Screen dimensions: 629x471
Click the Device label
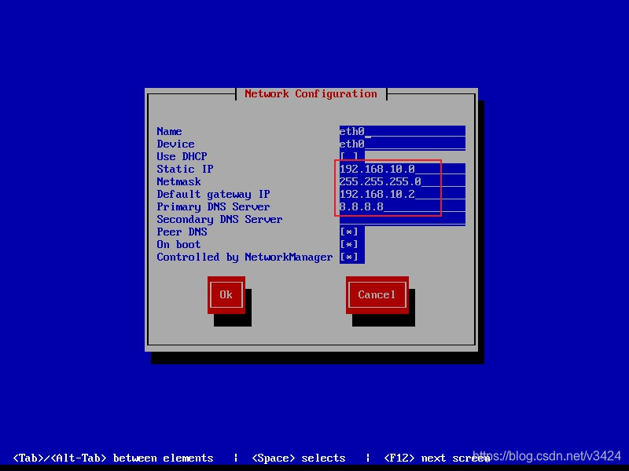click(x=175, y=144)
